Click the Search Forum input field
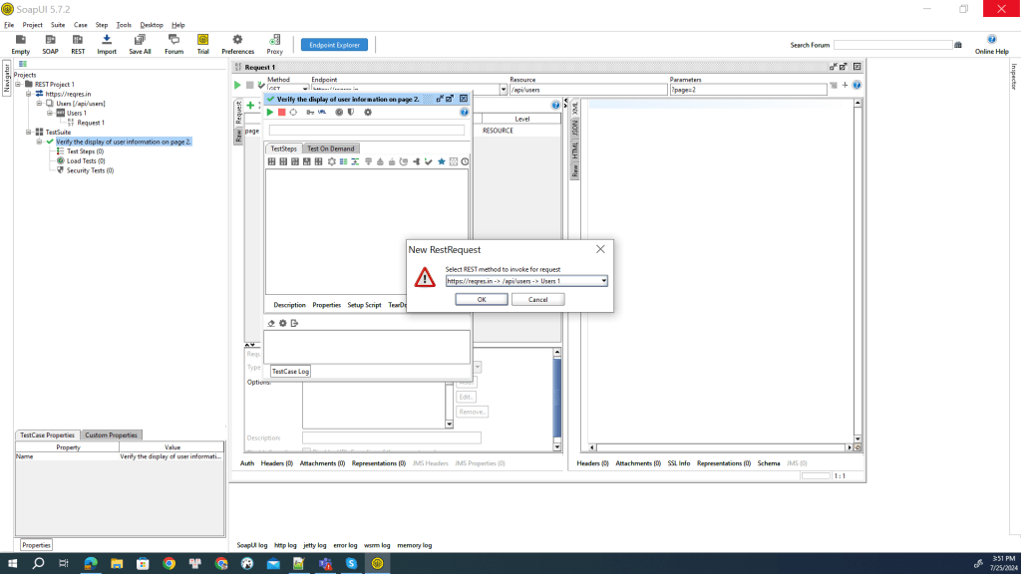This screenshot has height=574, width=1021. point(892,45)
